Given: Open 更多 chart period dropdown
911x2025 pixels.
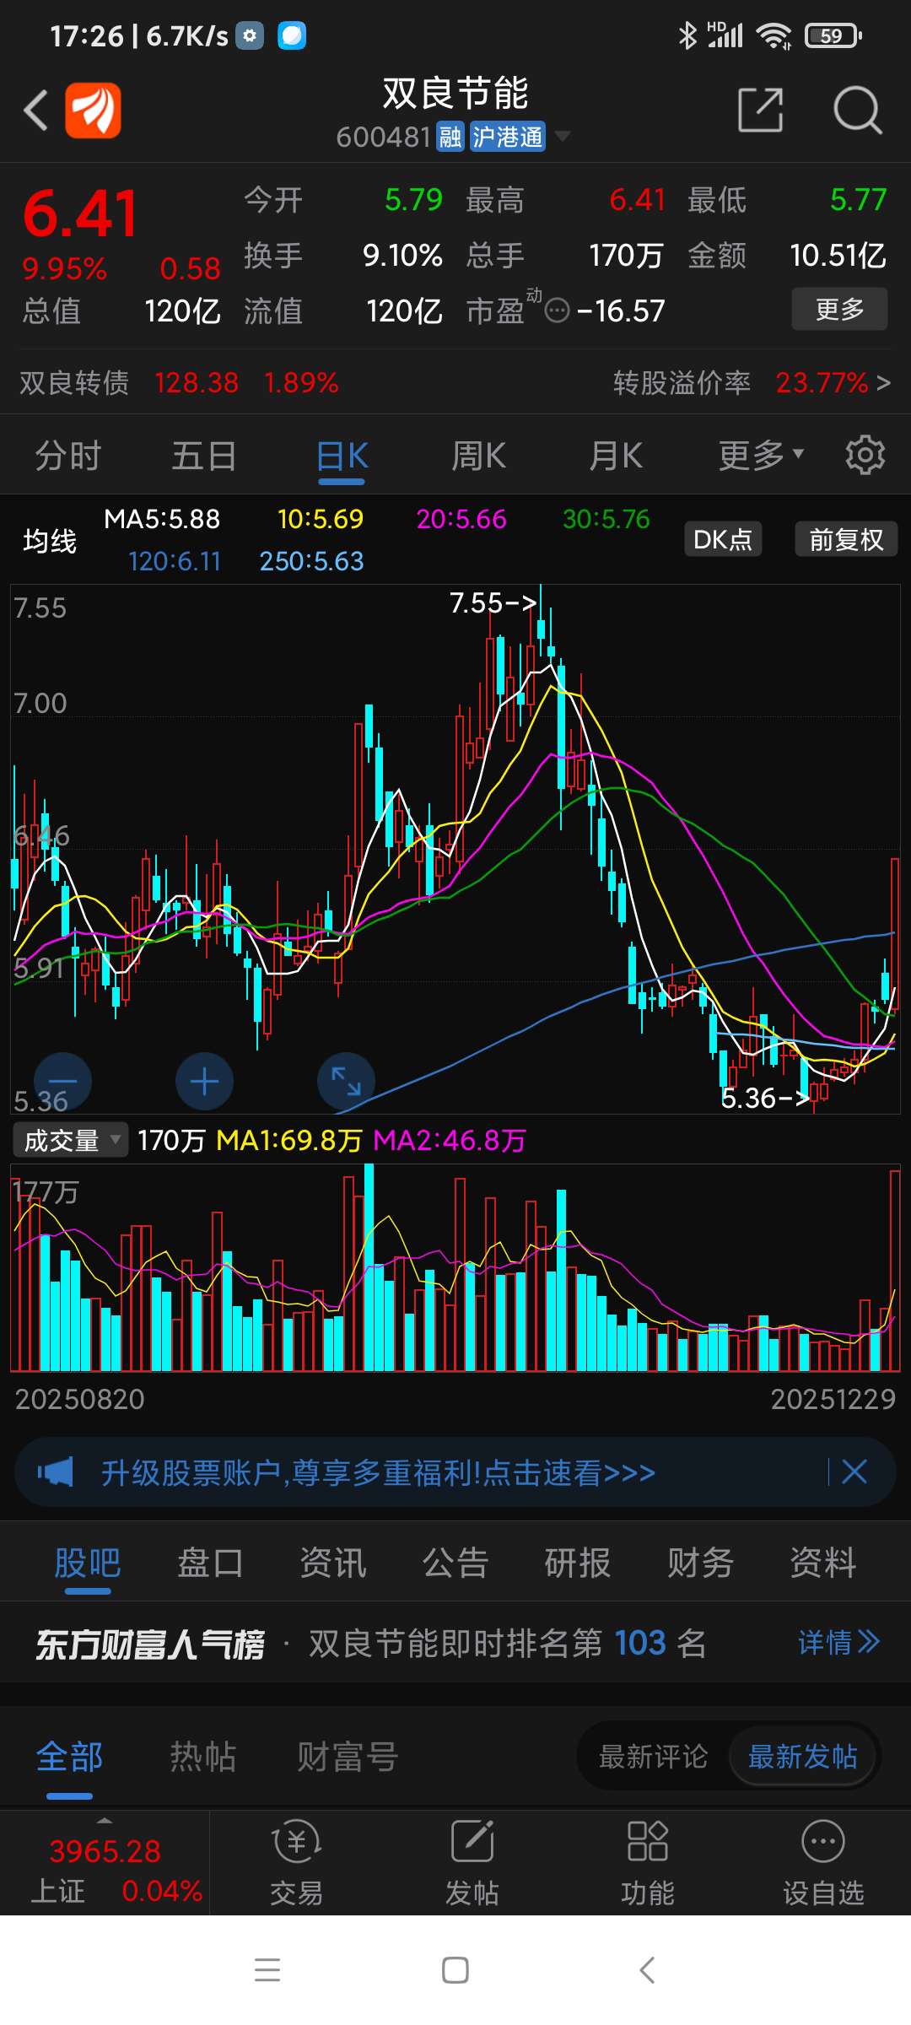Looking at the screenshot, I should (761, 456).
